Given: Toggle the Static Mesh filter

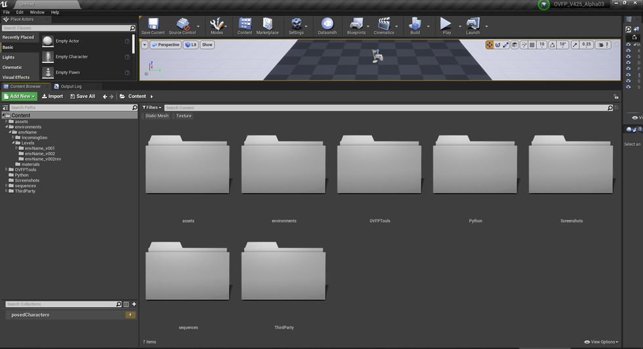Looking at the screenshot, I should (157, 116).
